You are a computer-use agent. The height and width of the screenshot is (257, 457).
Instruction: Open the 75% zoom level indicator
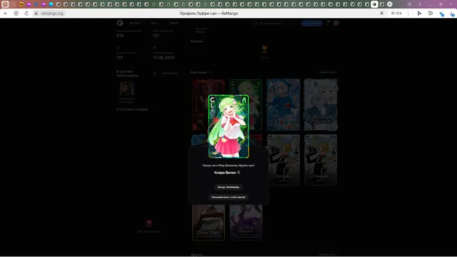(x=397, y=13)
